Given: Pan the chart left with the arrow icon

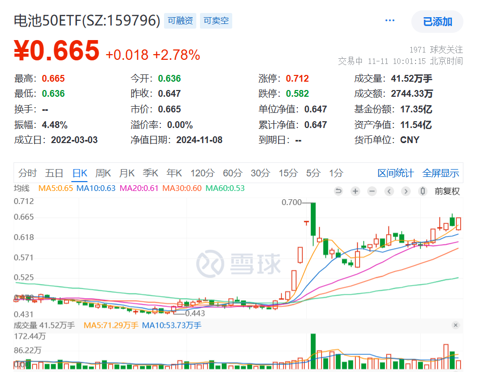Looking at the screenshot, I should click(388, 191).
